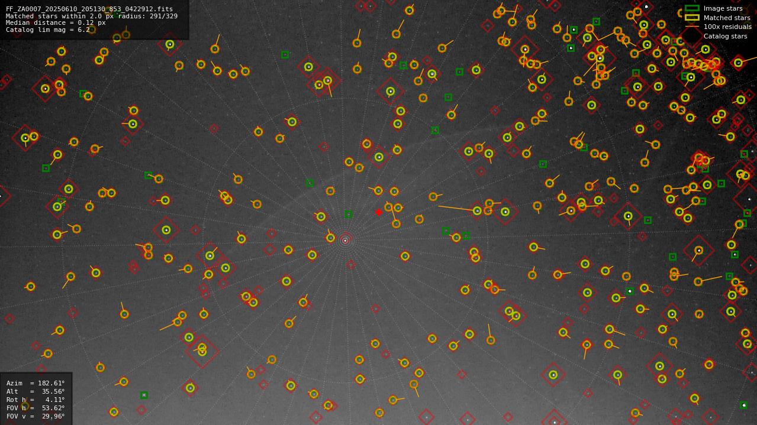This screenshot has height=425, width=757.
Task: Click the 'Rot h = 4.11°' readout
Action: click(36, 400)
